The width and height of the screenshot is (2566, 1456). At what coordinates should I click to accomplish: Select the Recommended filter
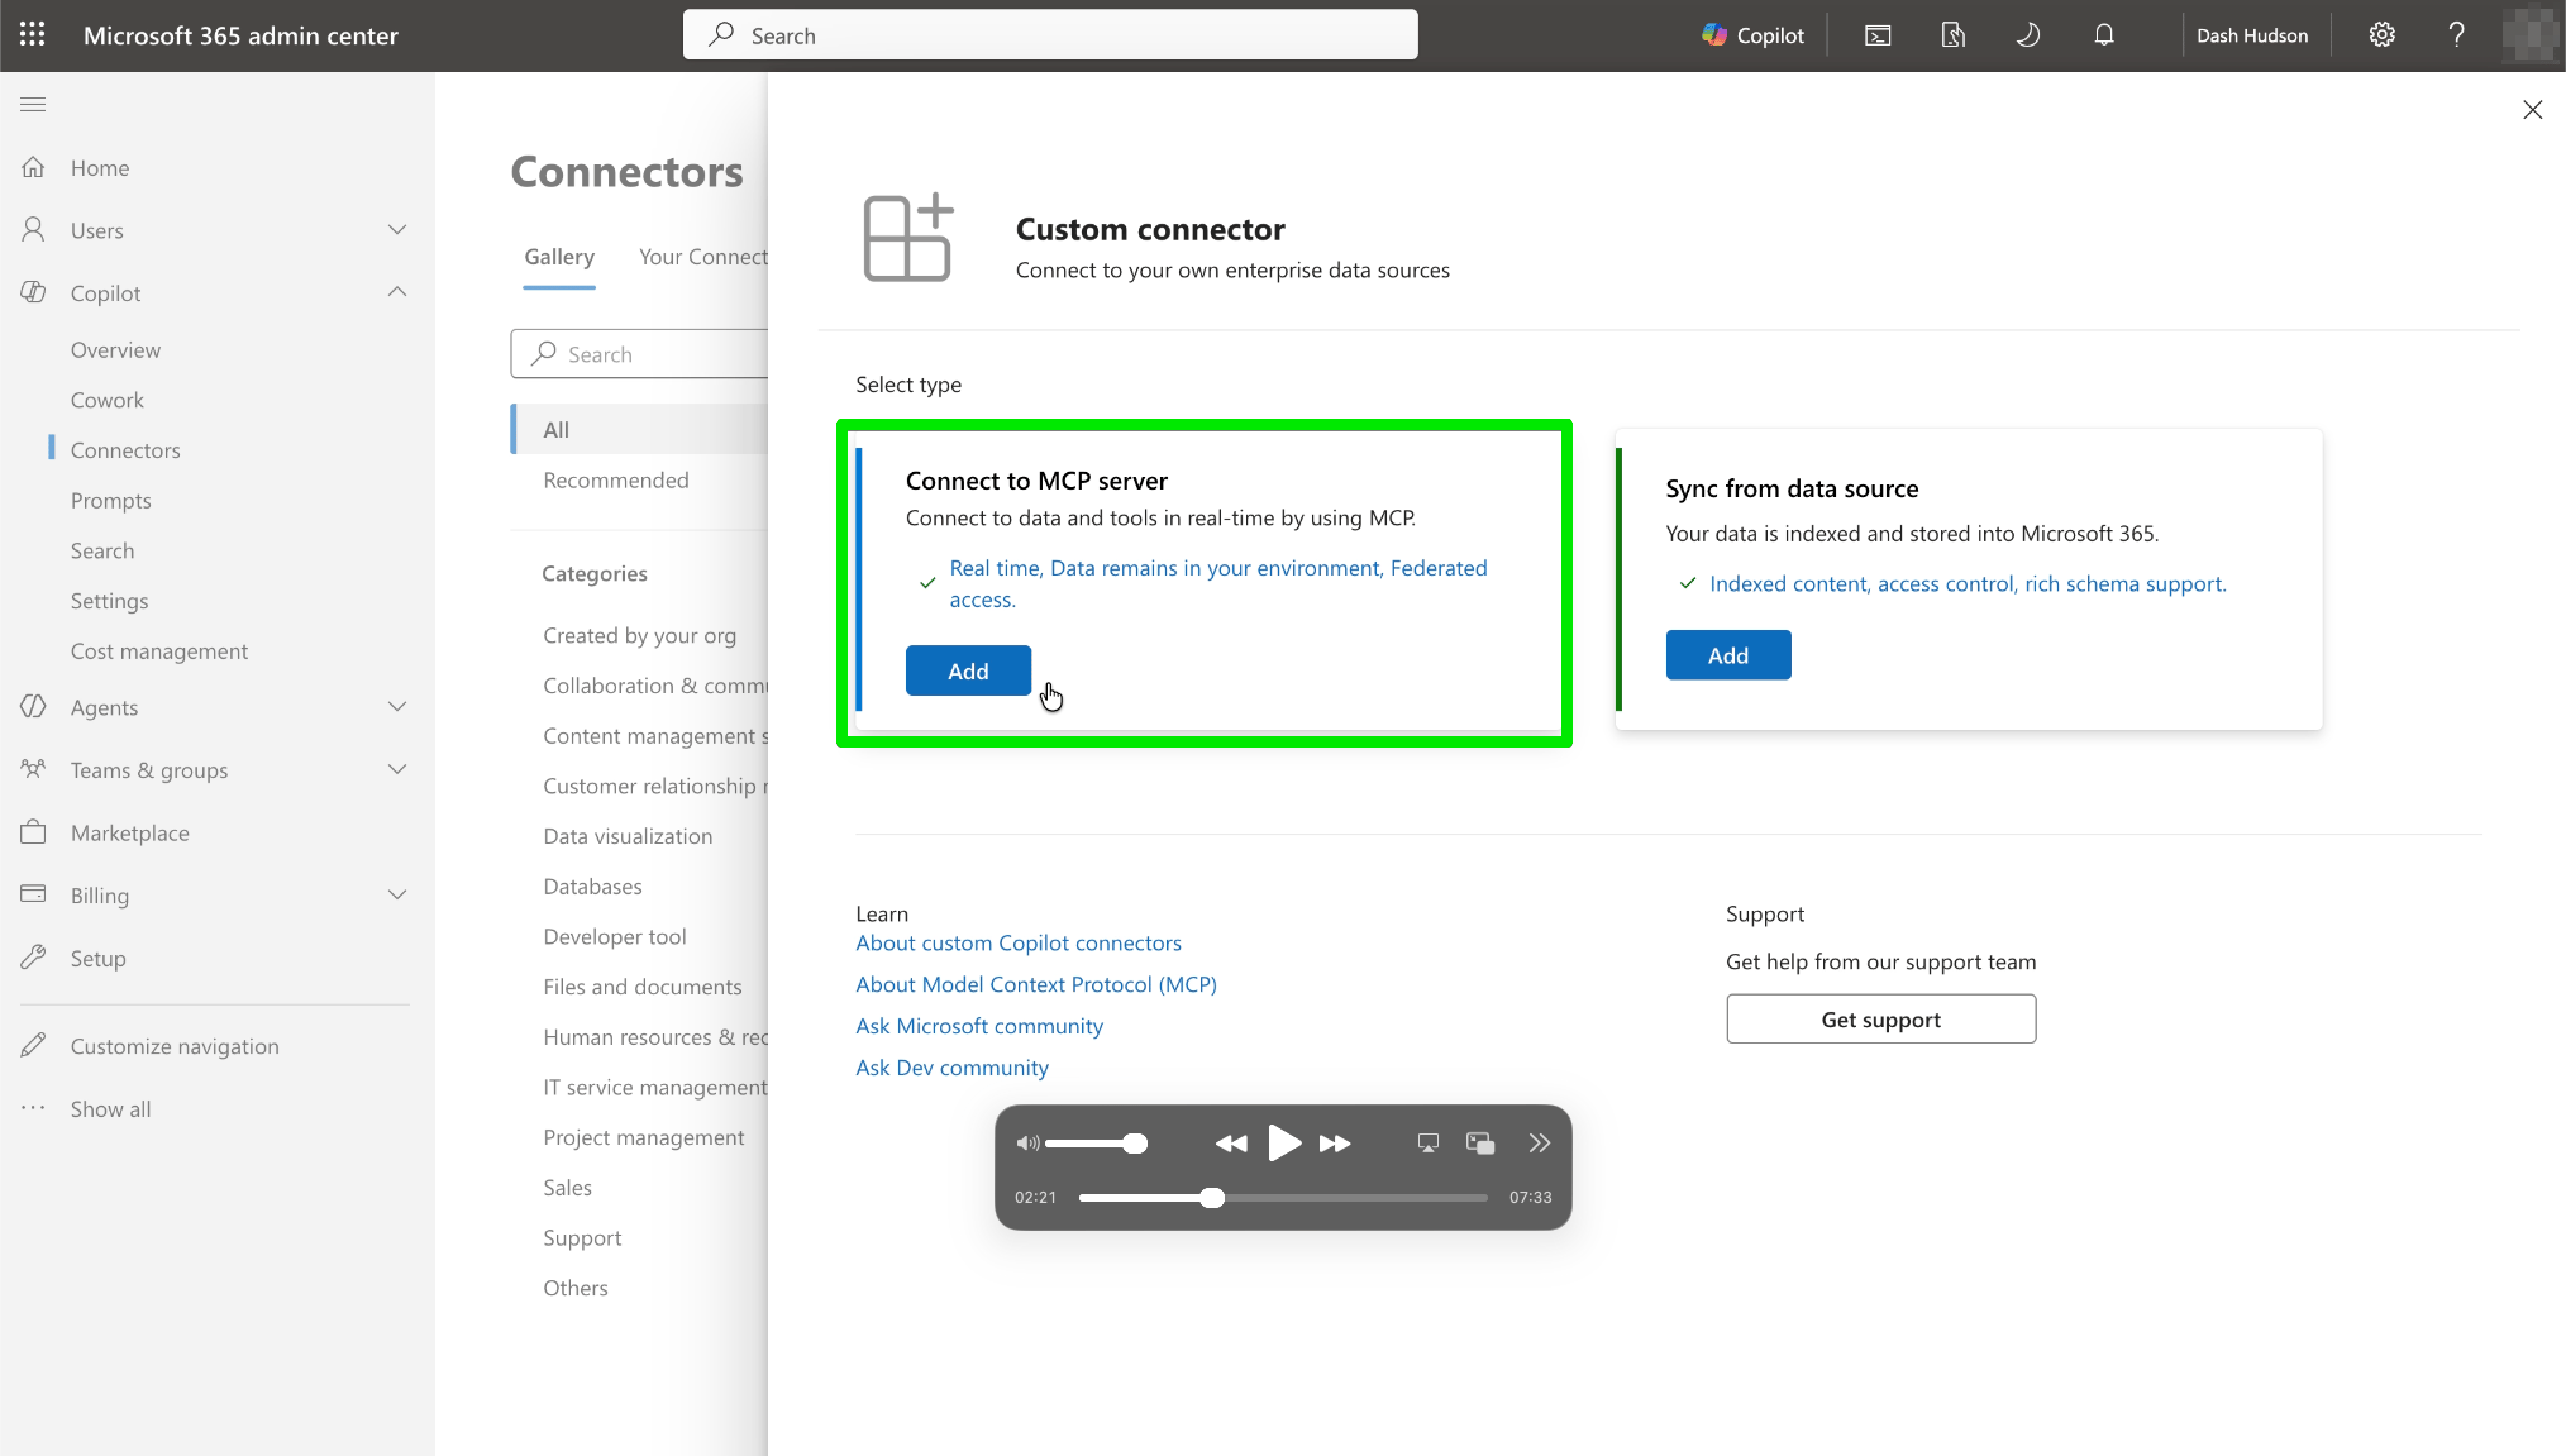click(x=616, y=480)
